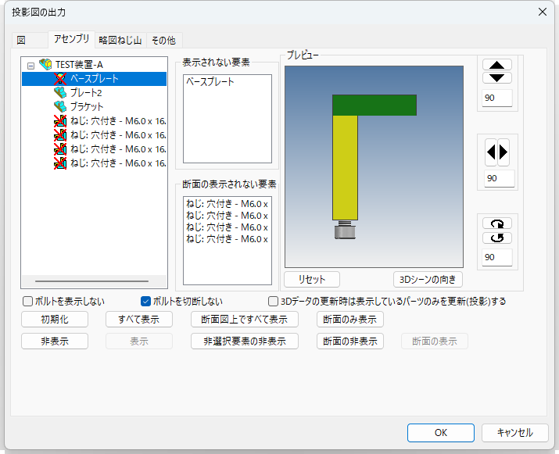Click the 非表示 button
The image size is (559, 454).
pyautogui.click(x=55, y=341)
